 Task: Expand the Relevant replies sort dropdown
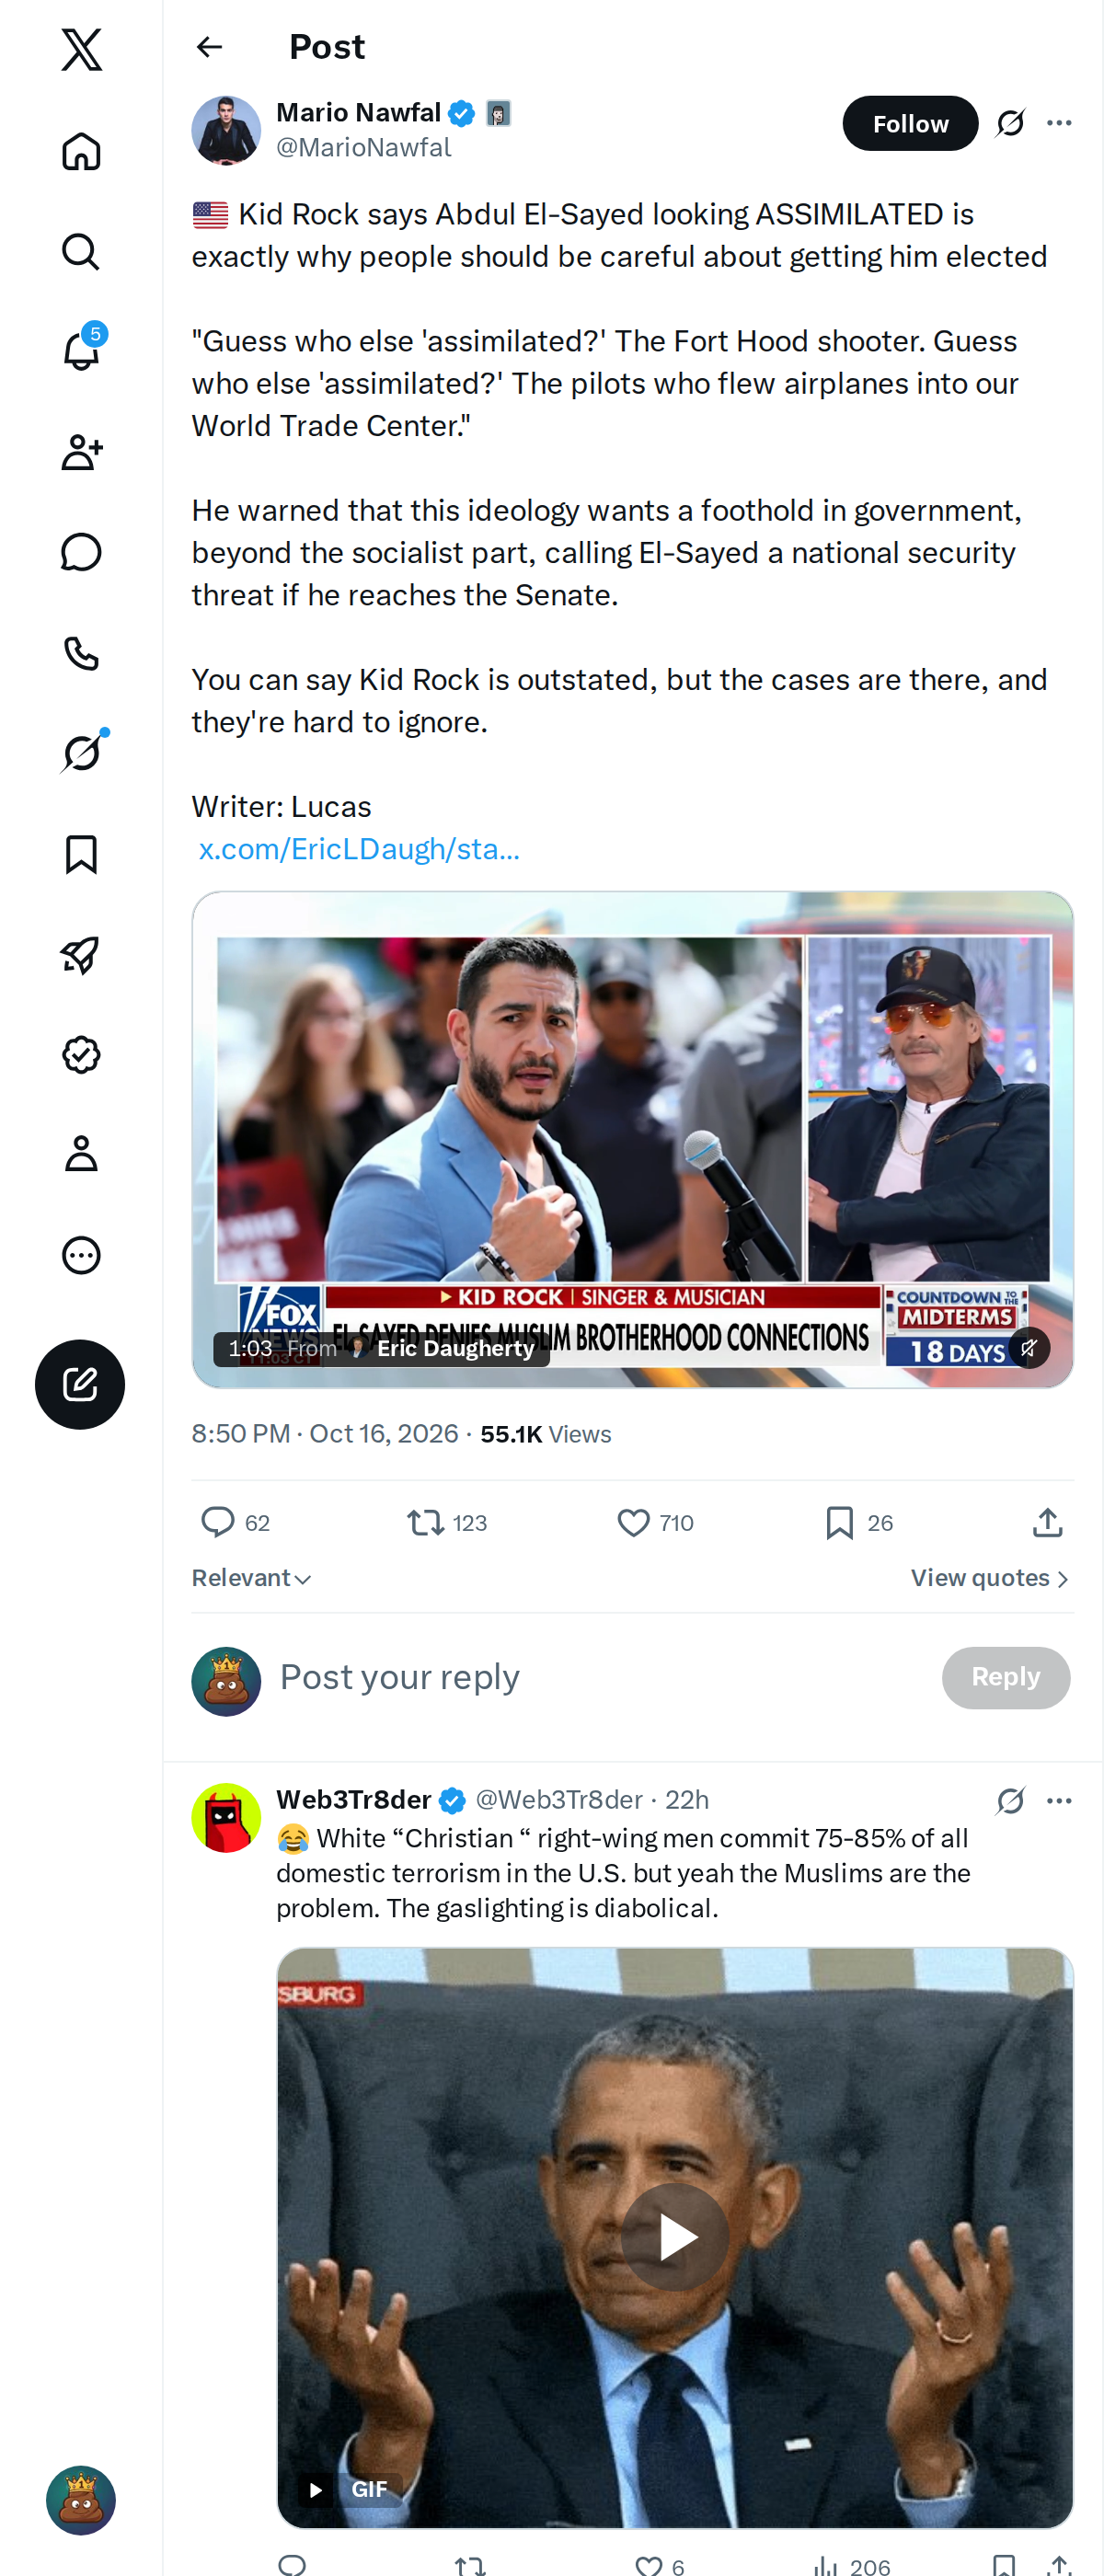coord(251,1578)
